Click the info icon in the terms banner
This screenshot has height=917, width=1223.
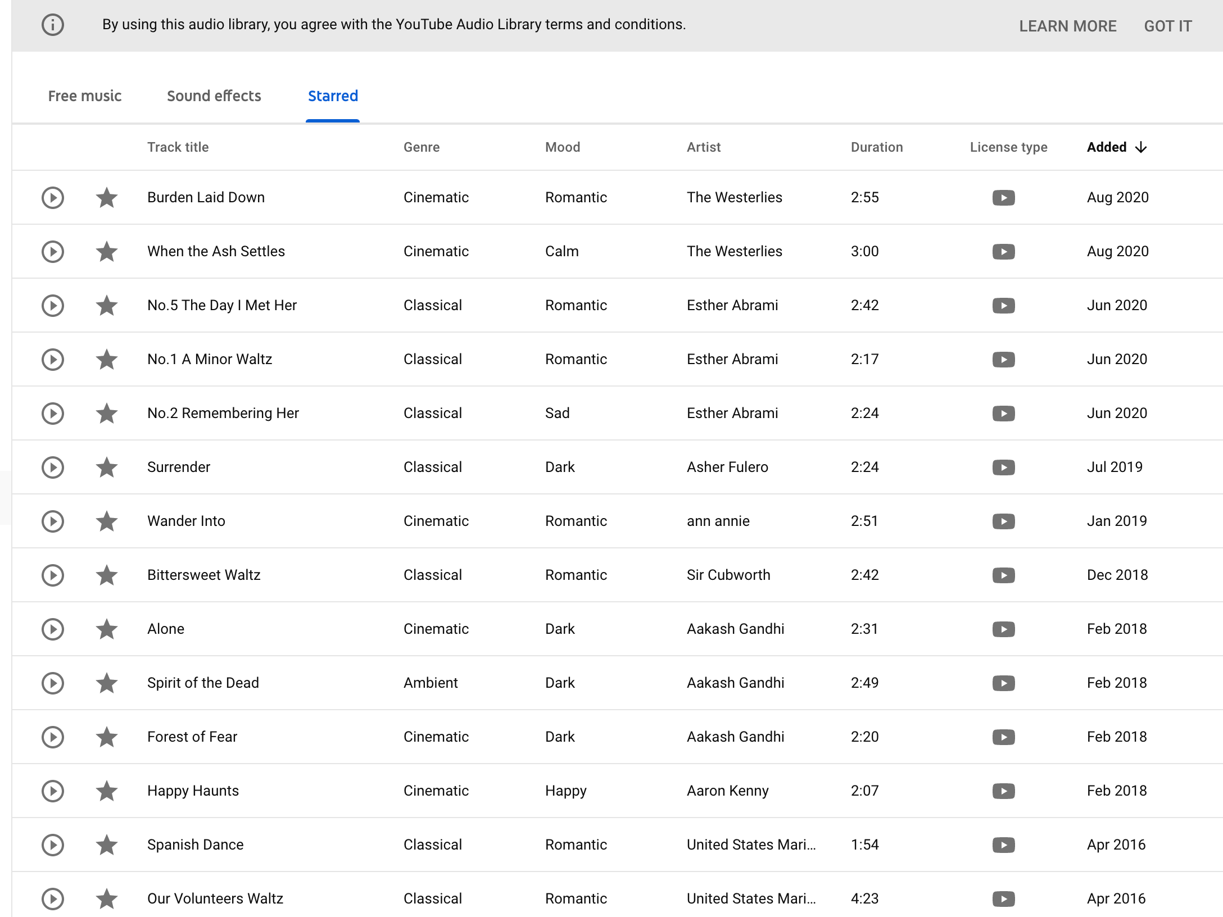point(53,25)
